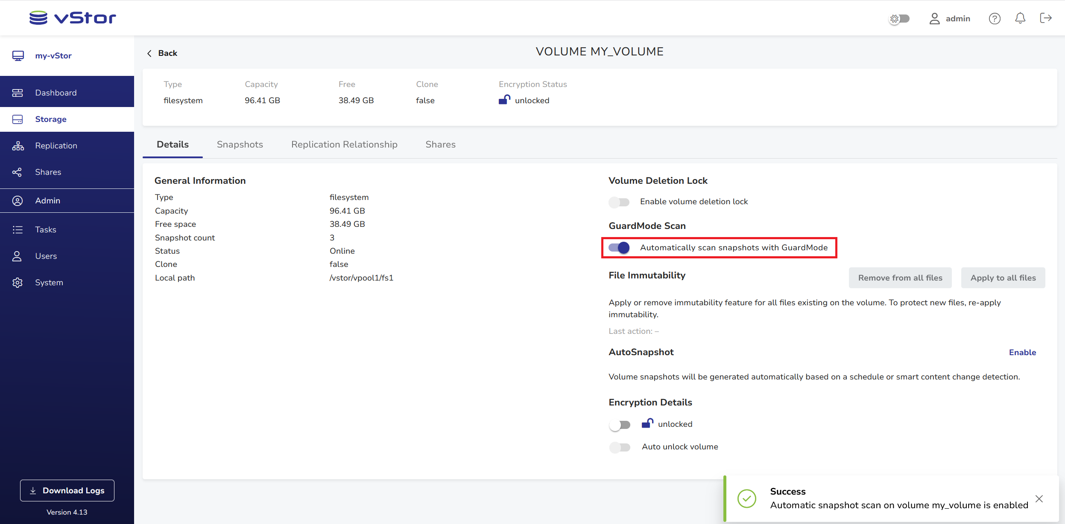The width and height of the screenshot is (1065, 524).
Task: Open Replication from sidebar
Action: 56,145
